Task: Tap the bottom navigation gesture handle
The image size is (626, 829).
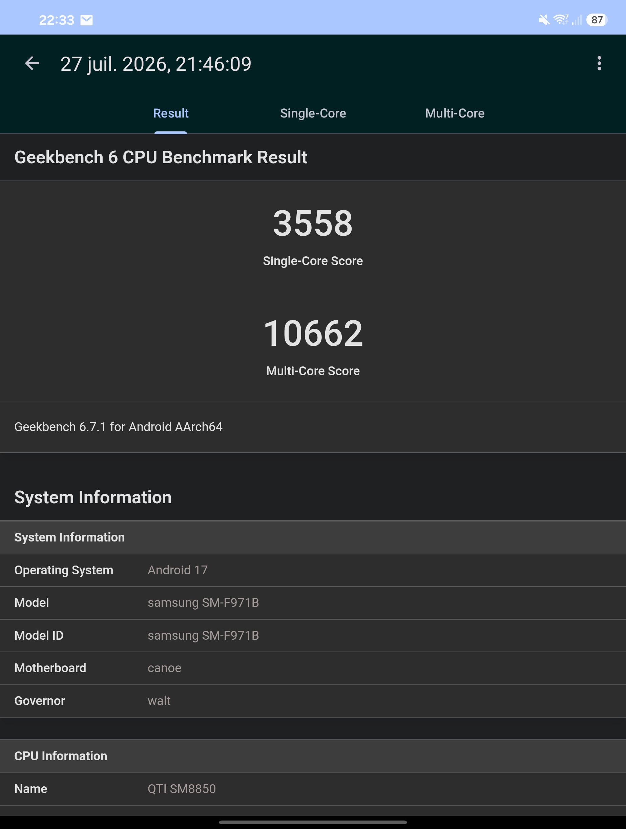Action: [313, 822]
